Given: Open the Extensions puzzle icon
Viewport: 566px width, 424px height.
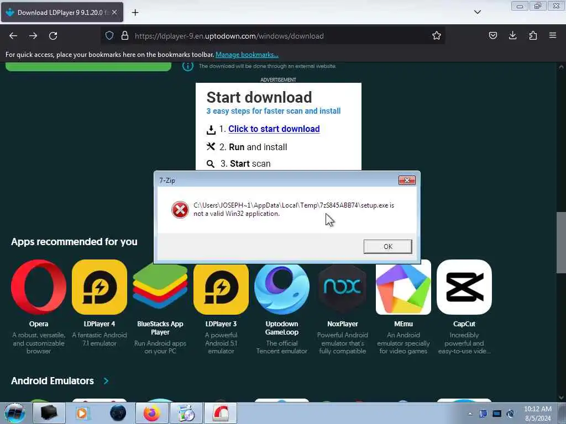Looking at the screenshot, I should [533, 35].
